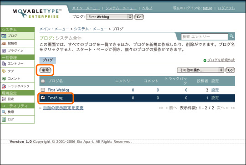Open メイン・メニュー link in top navigation
This screenshot has width=246, height=165.
pos(86,8)
